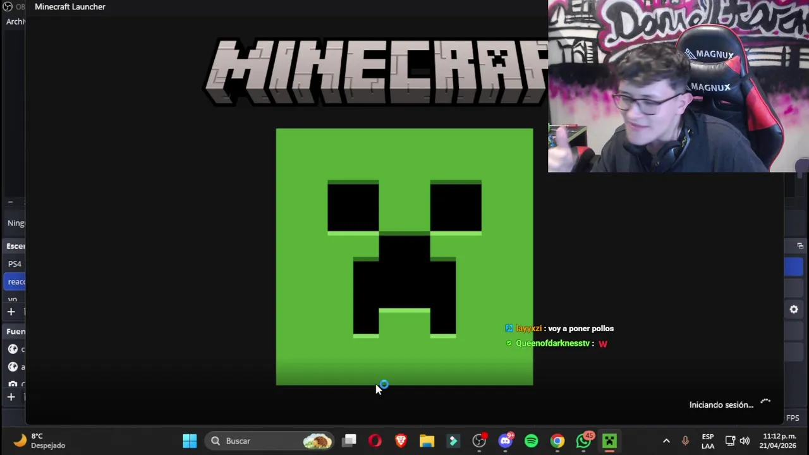Add a new source with OBS plus button

(x=11, y=397)
